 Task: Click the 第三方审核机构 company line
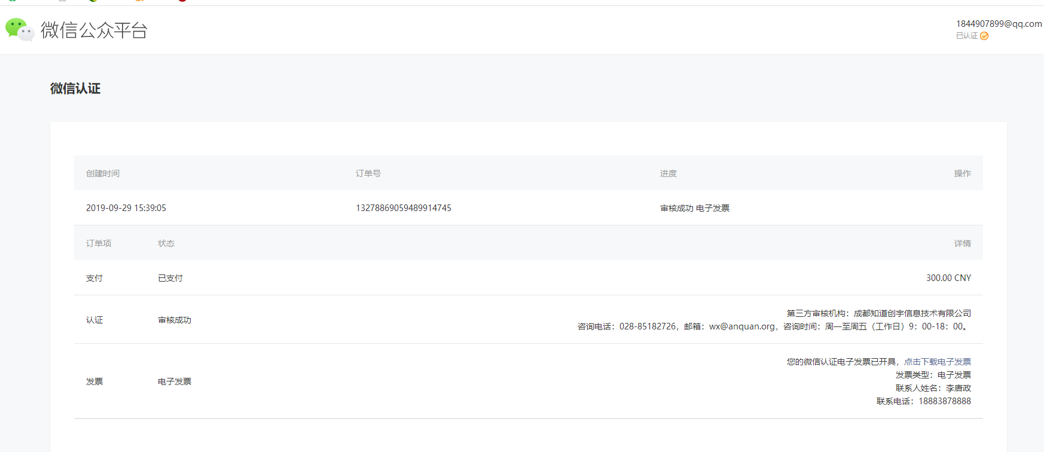(x=879, y=313)
